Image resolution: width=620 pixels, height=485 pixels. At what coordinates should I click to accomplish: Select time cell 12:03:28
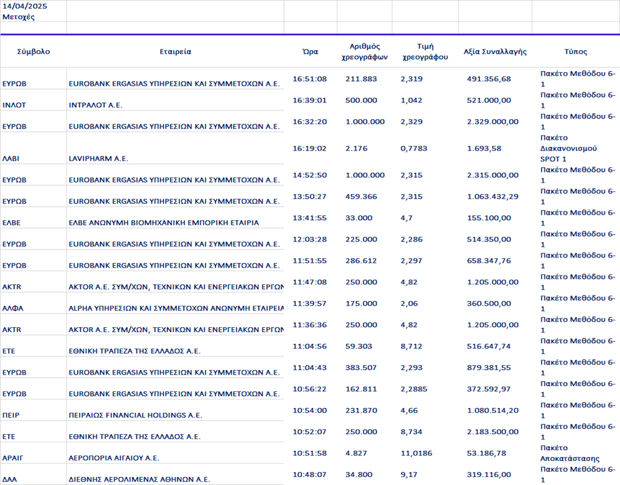(309, 239)
